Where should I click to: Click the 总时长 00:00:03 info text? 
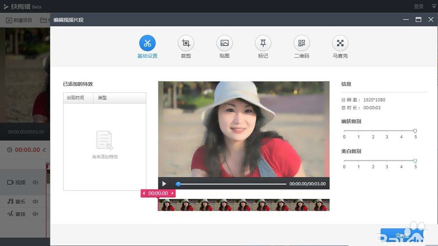[x=360, y=108]
